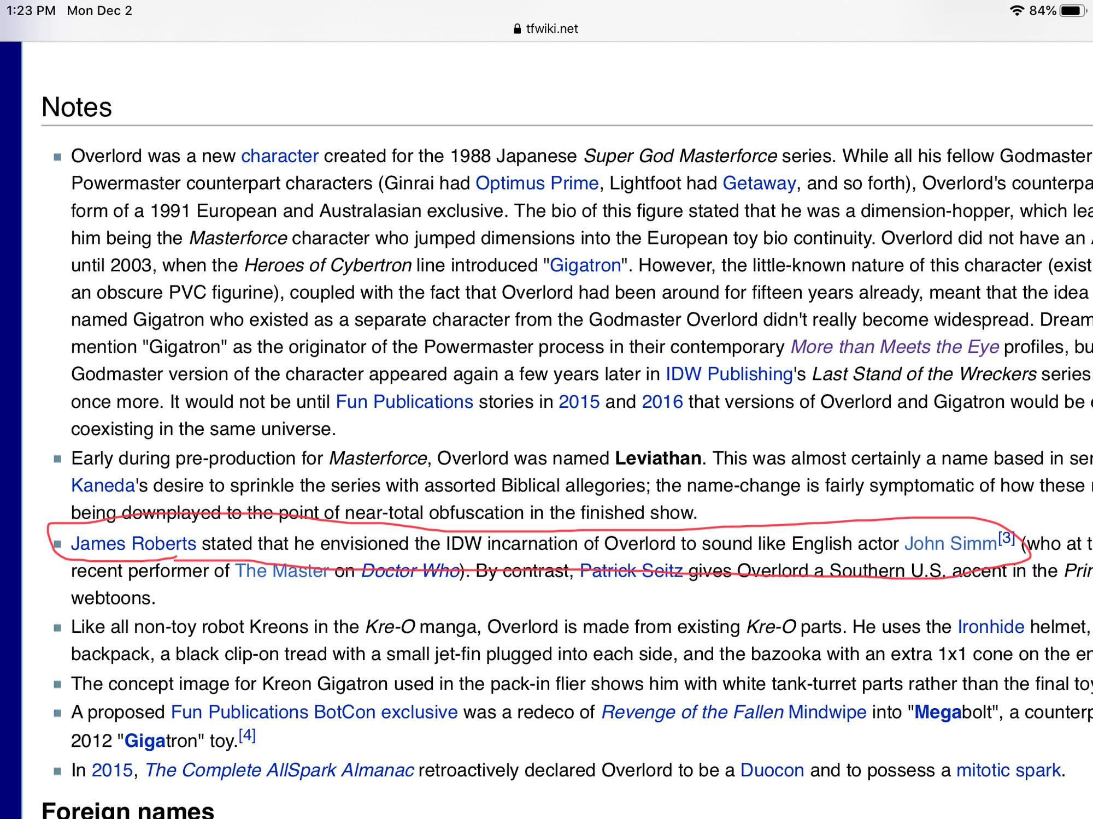Open the Megabolt bold 'Mega' link
This screenshot has width=1093, height=819.
click(938, 713)
